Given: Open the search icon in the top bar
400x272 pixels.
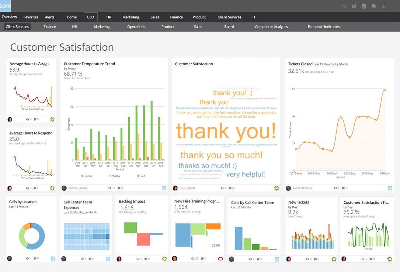Looking at the screenshot, I should (x=344, y=6).
